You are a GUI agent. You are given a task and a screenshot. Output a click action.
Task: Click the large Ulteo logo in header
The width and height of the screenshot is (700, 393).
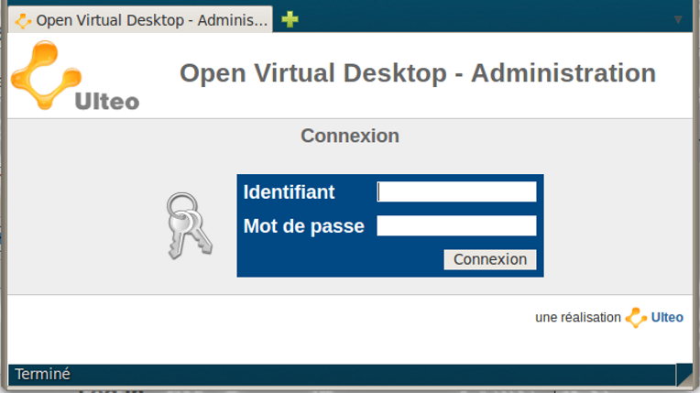[74, 75]
